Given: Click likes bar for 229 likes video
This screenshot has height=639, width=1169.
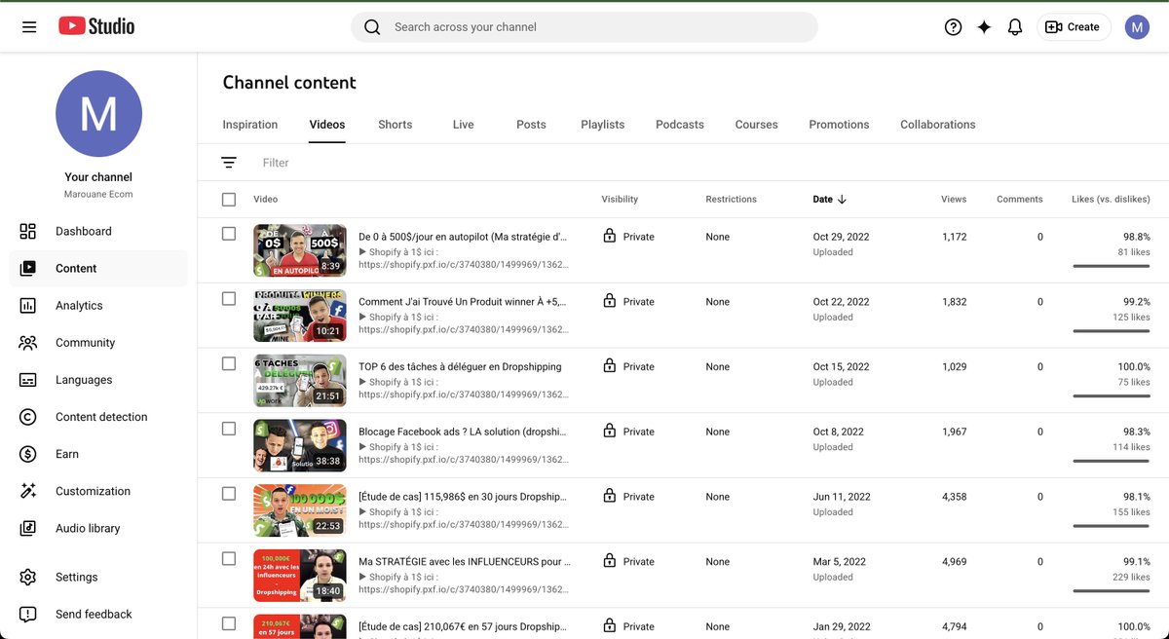Looking at the screenshot, I should pos(1111,590).
